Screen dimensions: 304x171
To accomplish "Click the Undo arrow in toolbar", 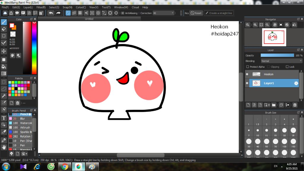I will pos(51,13).
